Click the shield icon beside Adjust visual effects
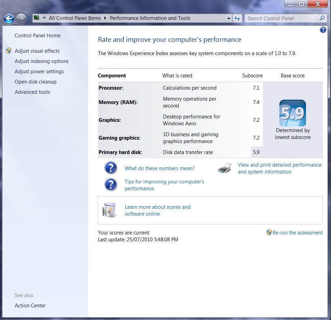This screenshot has height=320, width=331. click(x=9, y=51)
